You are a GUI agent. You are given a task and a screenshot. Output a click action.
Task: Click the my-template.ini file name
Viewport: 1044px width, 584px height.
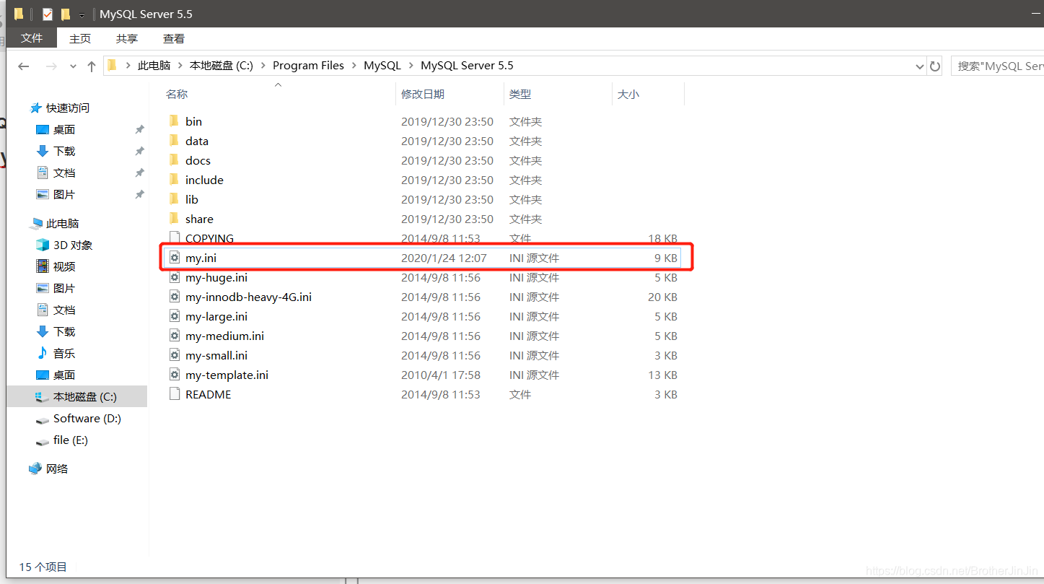(227, 375)
